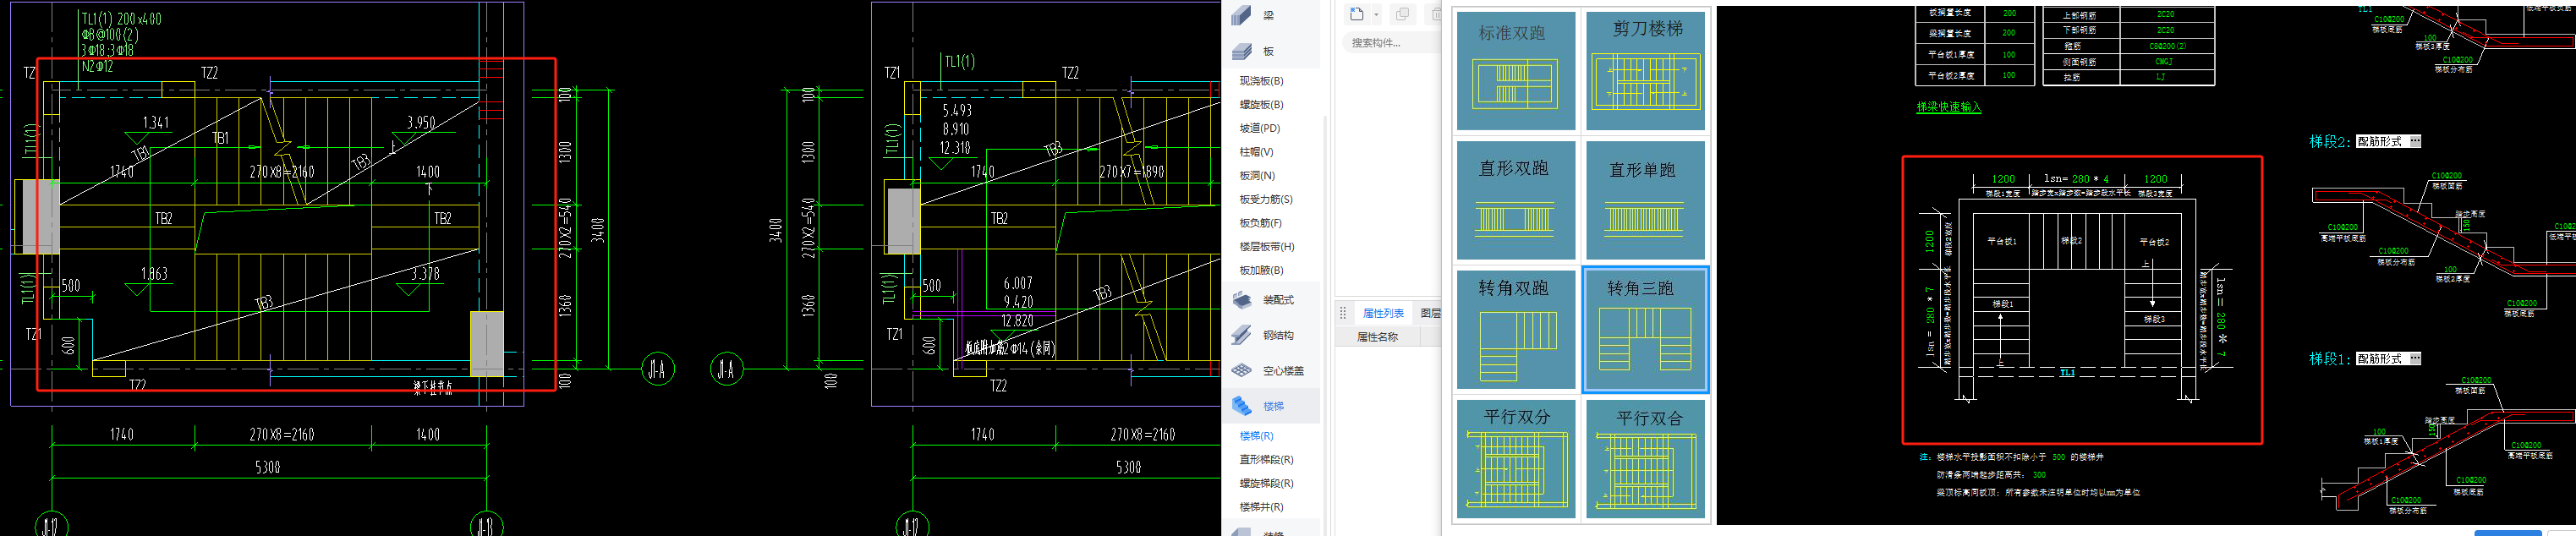Image resolution: width=2576 pixels, height=536 pixels.
Task: Select the 平行双分 stair type thumbnail
Action: (x=1515, y=459)
